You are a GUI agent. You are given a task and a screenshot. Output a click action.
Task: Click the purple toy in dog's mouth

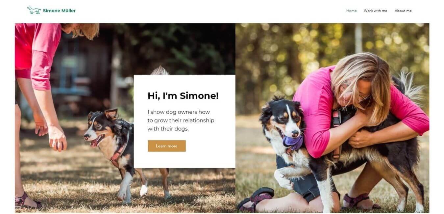click(x=293, y=142)
